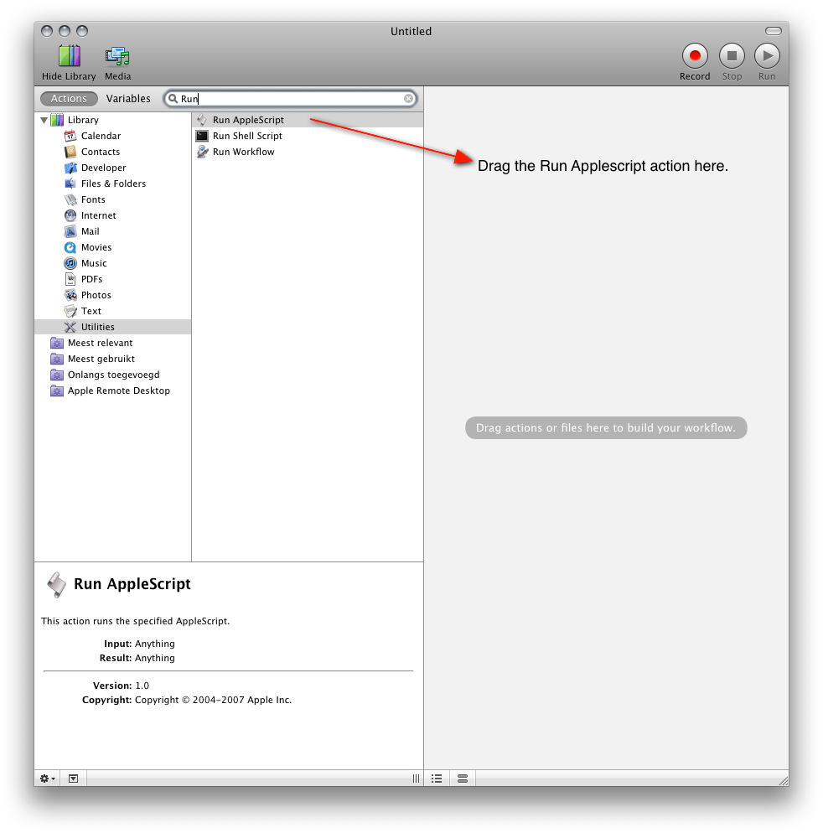The height and width of the screenshot is (833, 823).
Task: Select the Contacts category icon
Action: pyautogui.click(x=70, y=152)
